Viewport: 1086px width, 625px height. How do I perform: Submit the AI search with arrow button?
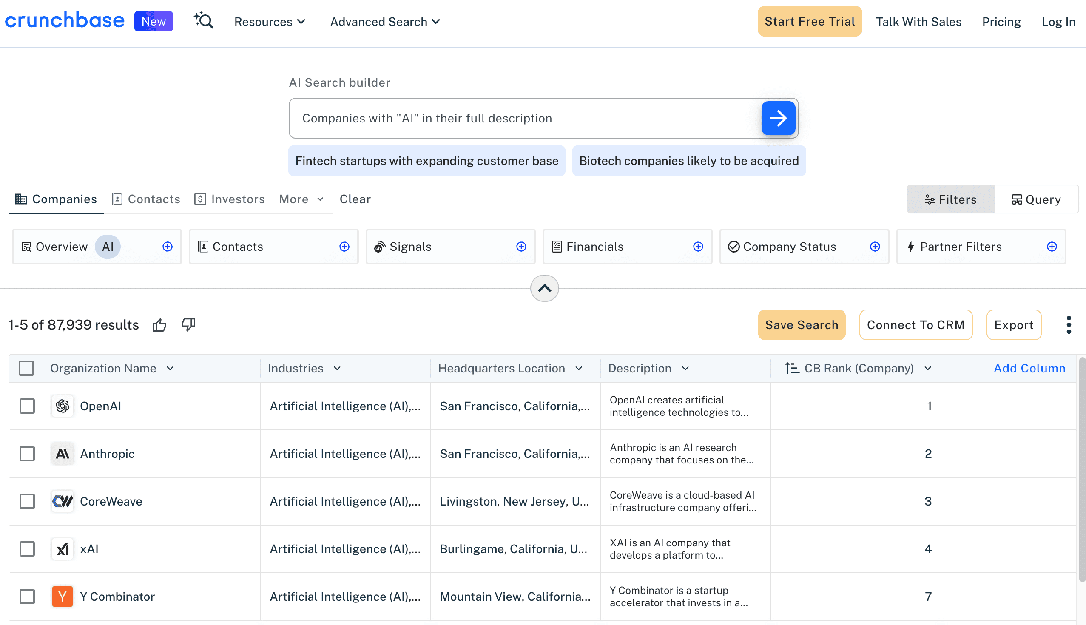tap(778, 118)
